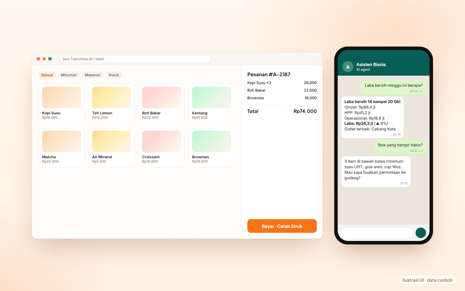Image resolution: width=465 pixels, height=291 pixels.
Task: Focus the chat message input field
Action: [377, 233]
